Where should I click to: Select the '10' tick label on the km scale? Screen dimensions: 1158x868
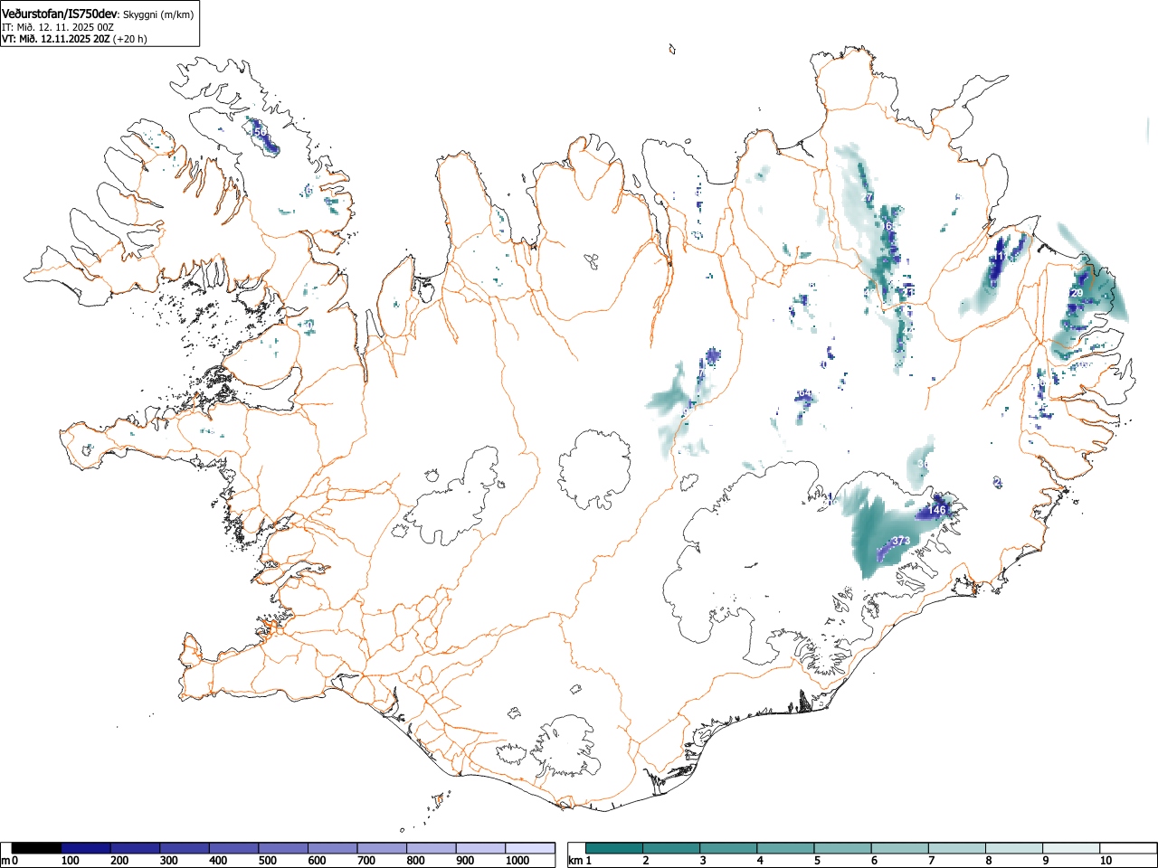(x=1106, y=861)
